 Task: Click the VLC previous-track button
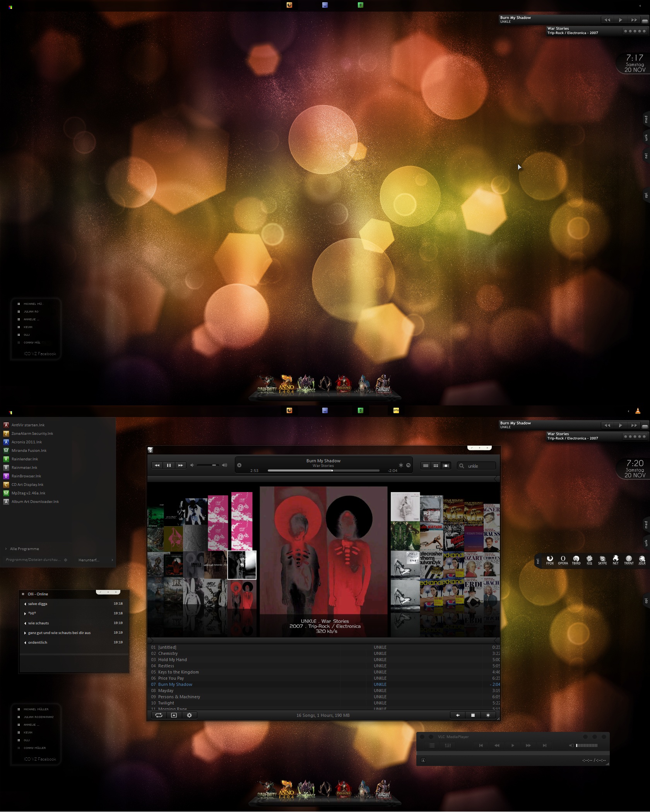[481, 745]
